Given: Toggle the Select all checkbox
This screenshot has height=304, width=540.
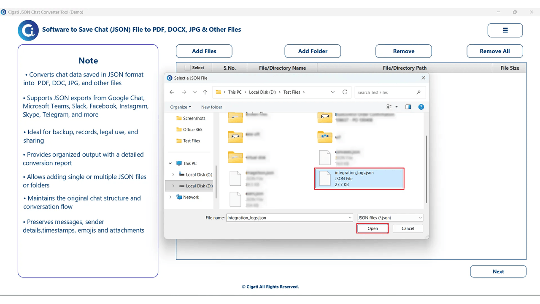Looking at the screenshot, I should [188, 68].
